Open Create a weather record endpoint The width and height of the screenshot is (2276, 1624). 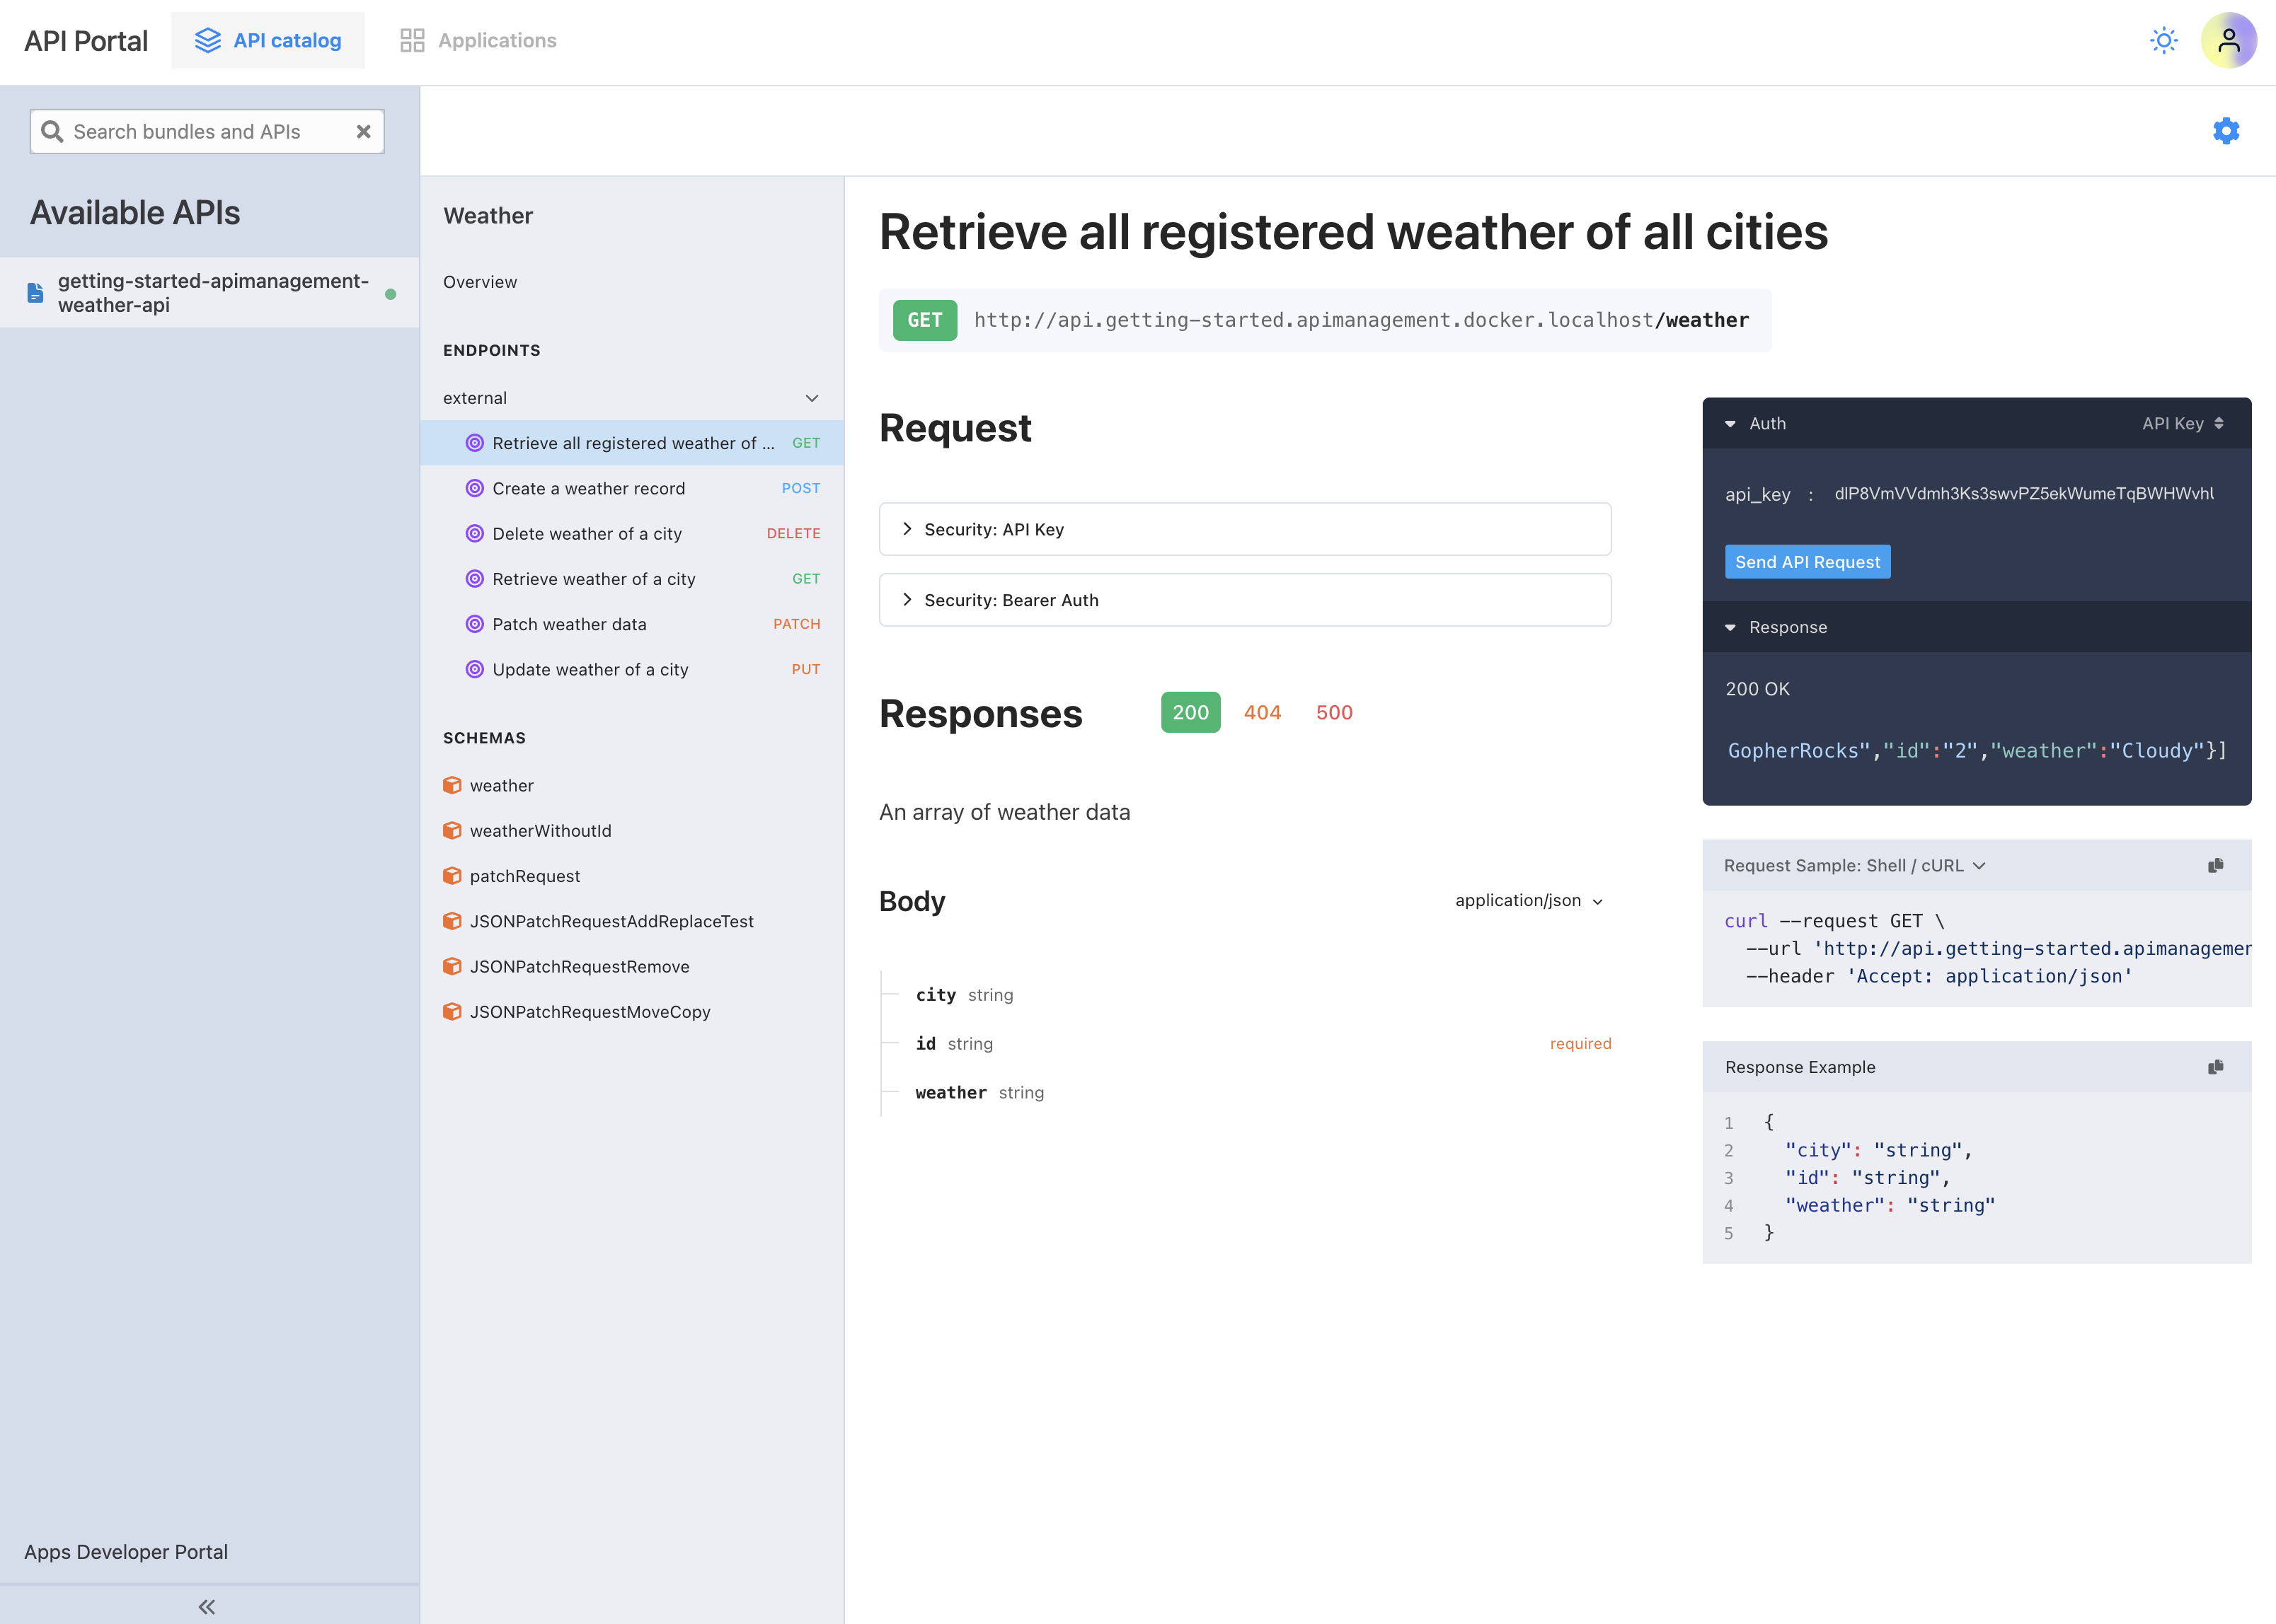[588, 489]
